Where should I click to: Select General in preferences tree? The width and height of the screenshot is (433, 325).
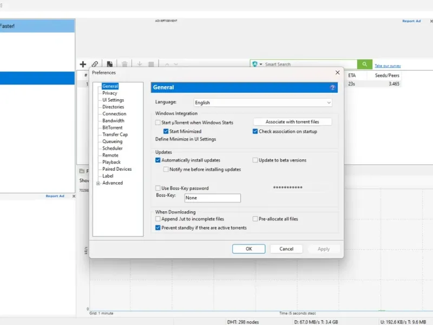click(110, 86)
